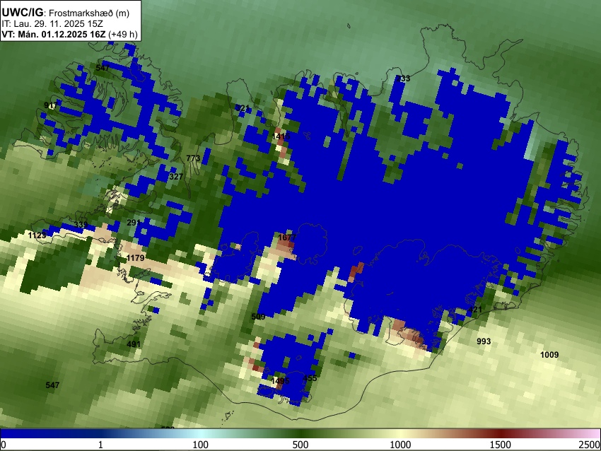601x451 pixels.
Task: Select the map value 421
Action: 475,310
